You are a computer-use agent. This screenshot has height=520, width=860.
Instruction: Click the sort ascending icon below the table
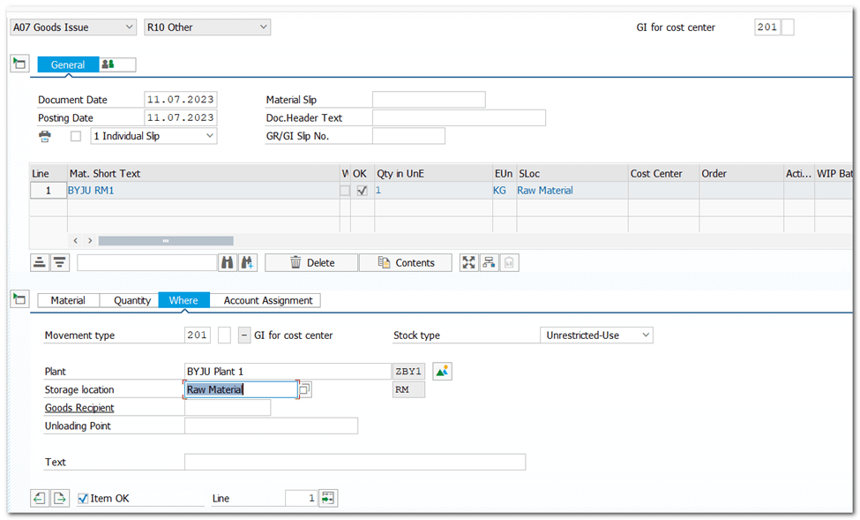40,262
